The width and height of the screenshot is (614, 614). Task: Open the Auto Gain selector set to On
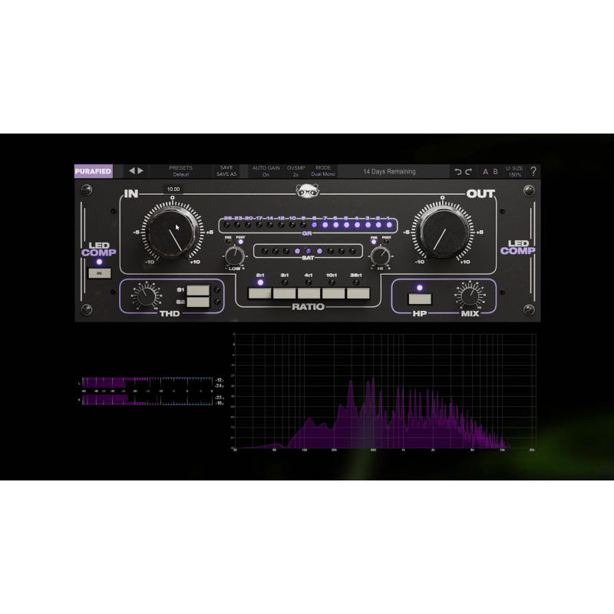point(266,171)
